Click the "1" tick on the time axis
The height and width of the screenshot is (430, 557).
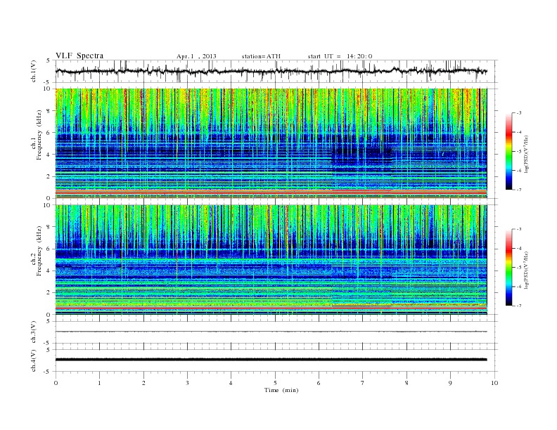tap(99, 383)
